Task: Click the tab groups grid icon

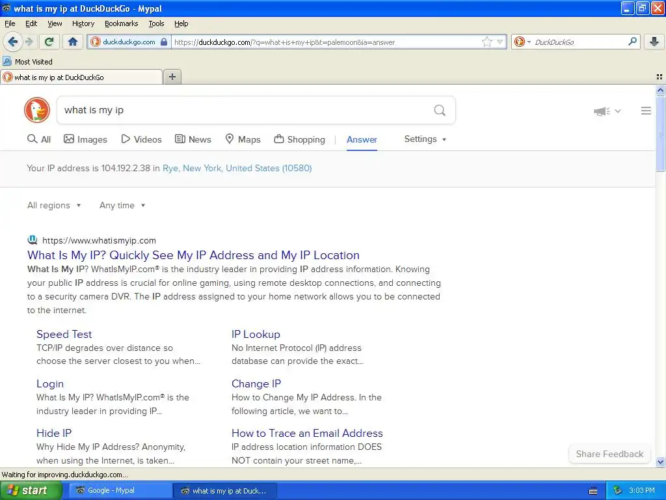Action: pyautogui.click(x=659, y=77)
